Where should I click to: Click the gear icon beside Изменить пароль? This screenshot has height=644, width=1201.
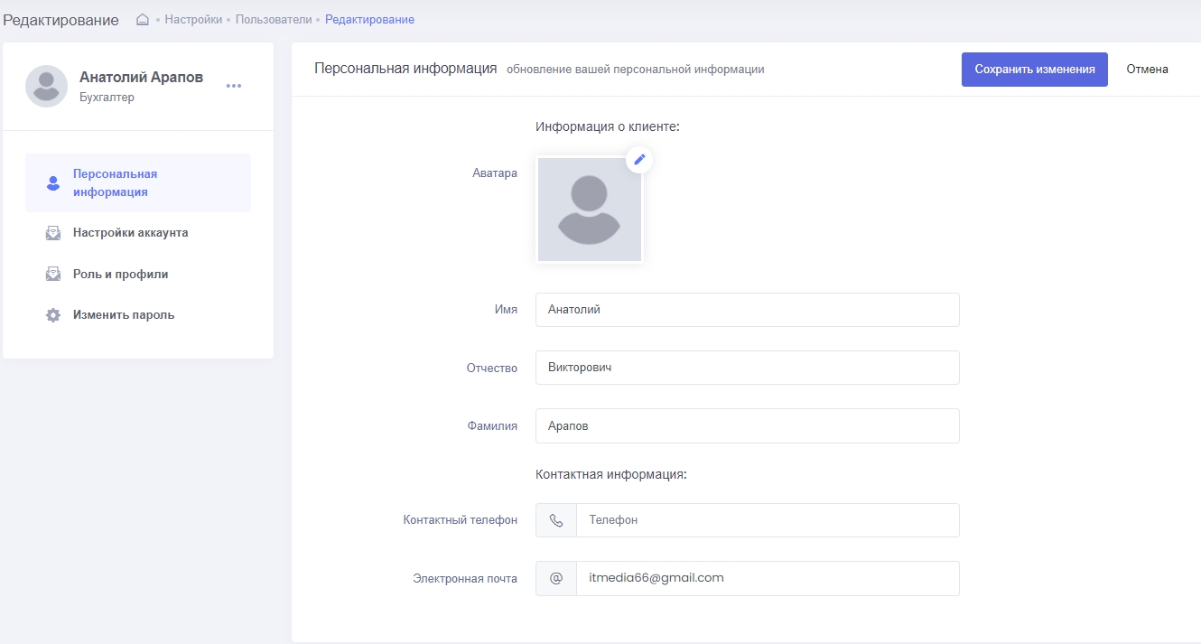click(x=53, y=315)
